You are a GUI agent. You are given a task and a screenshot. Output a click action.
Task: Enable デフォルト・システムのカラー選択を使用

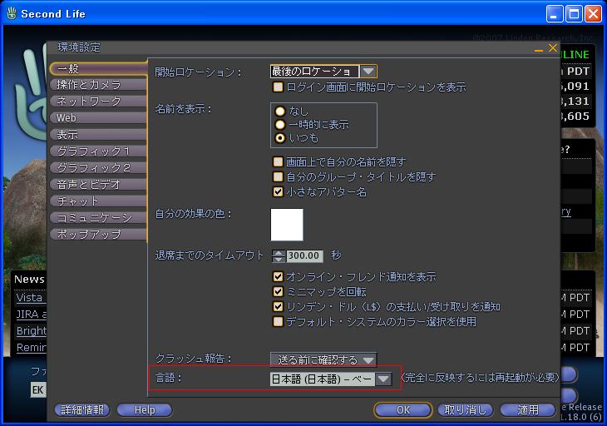(278, 321)
